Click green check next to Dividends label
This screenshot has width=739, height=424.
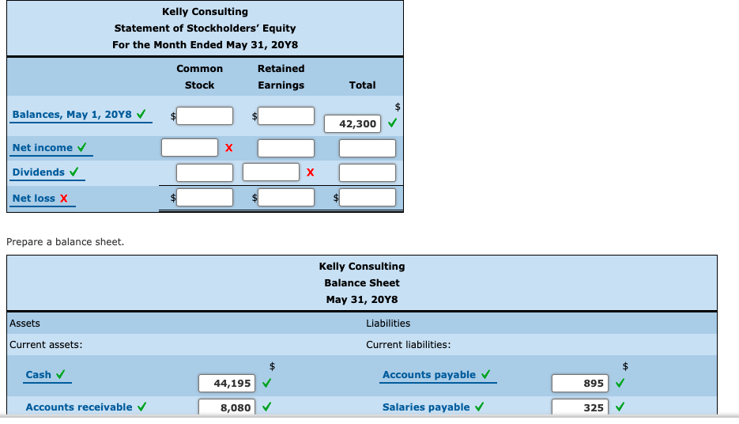(74, 172)
